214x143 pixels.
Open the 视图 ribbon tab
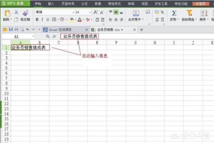[144, 4]
